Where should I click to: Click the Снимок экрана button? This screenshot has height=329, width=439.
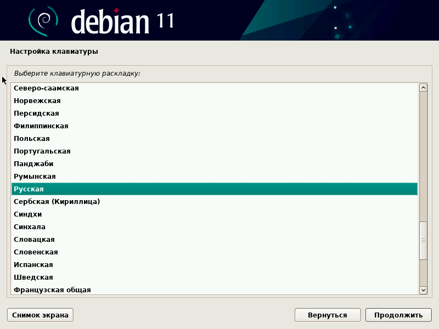pos(40,315)
